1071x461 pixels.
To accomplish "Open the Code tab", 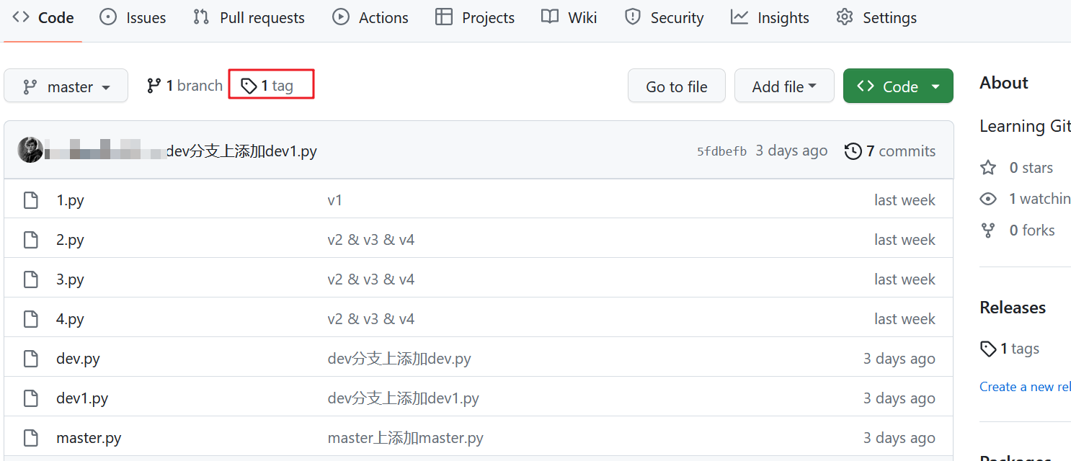I will coord(43,17).
